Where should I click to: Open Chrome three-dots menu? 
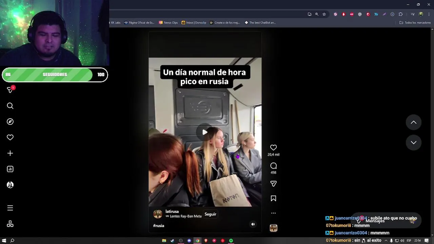[429, 14]
